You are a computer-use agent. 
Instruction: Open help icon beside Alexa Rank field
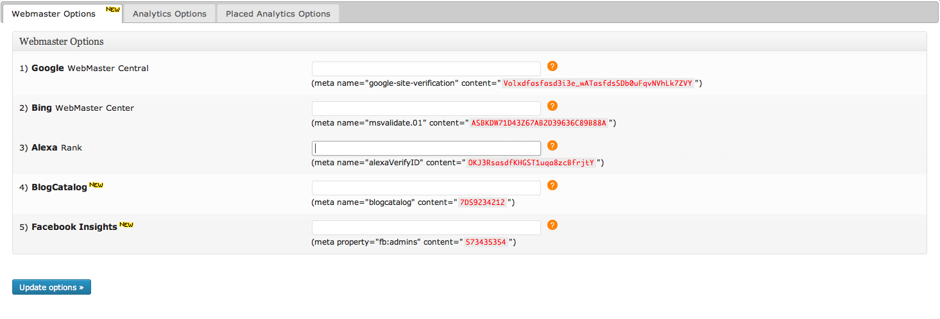(x=552, y=145)
